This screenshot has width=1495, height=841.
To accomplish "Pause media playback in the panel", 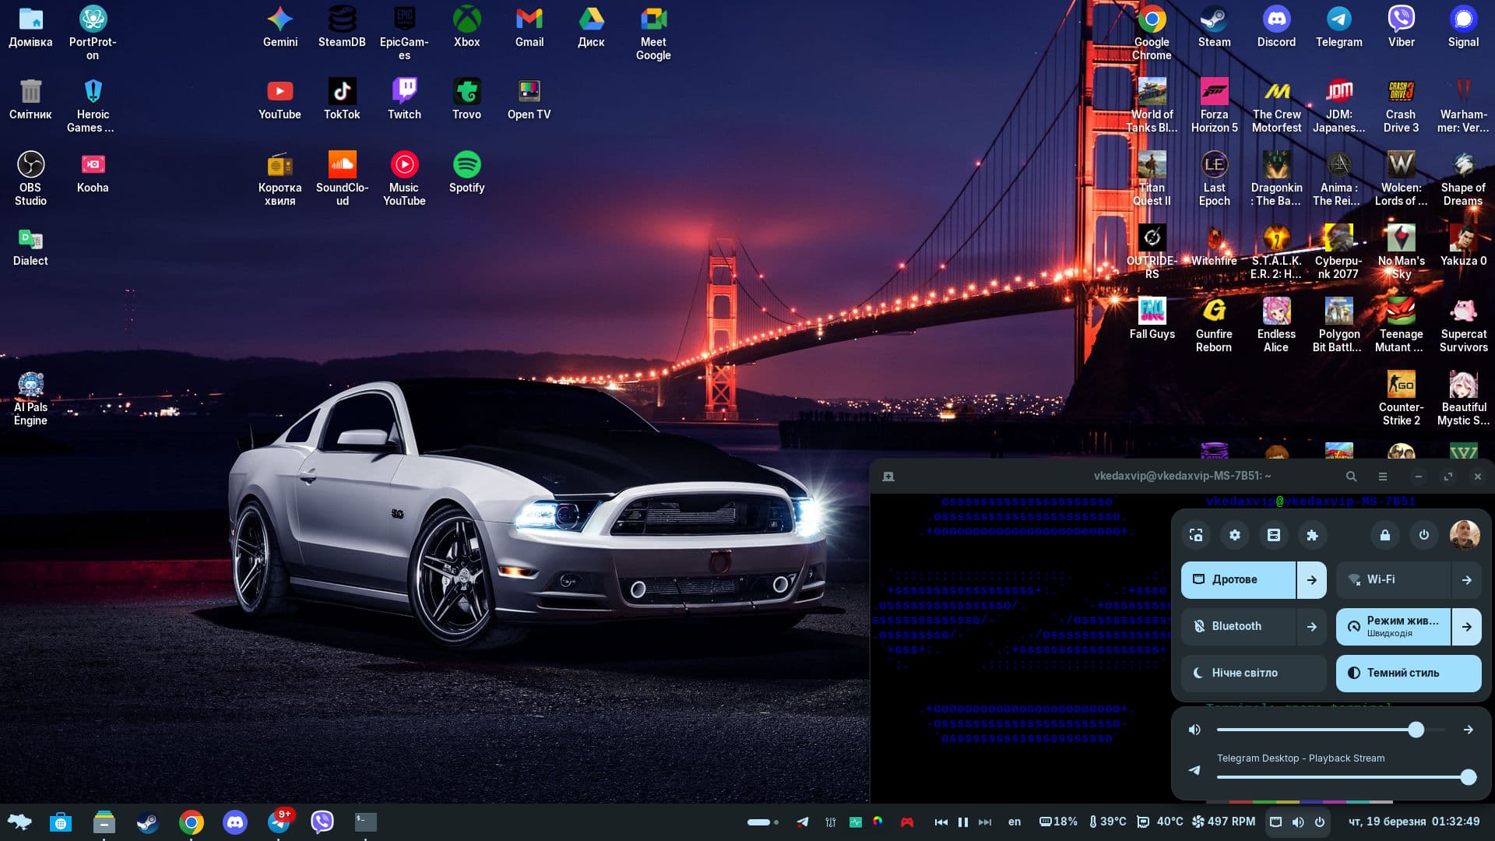I will tap(962, 822).
